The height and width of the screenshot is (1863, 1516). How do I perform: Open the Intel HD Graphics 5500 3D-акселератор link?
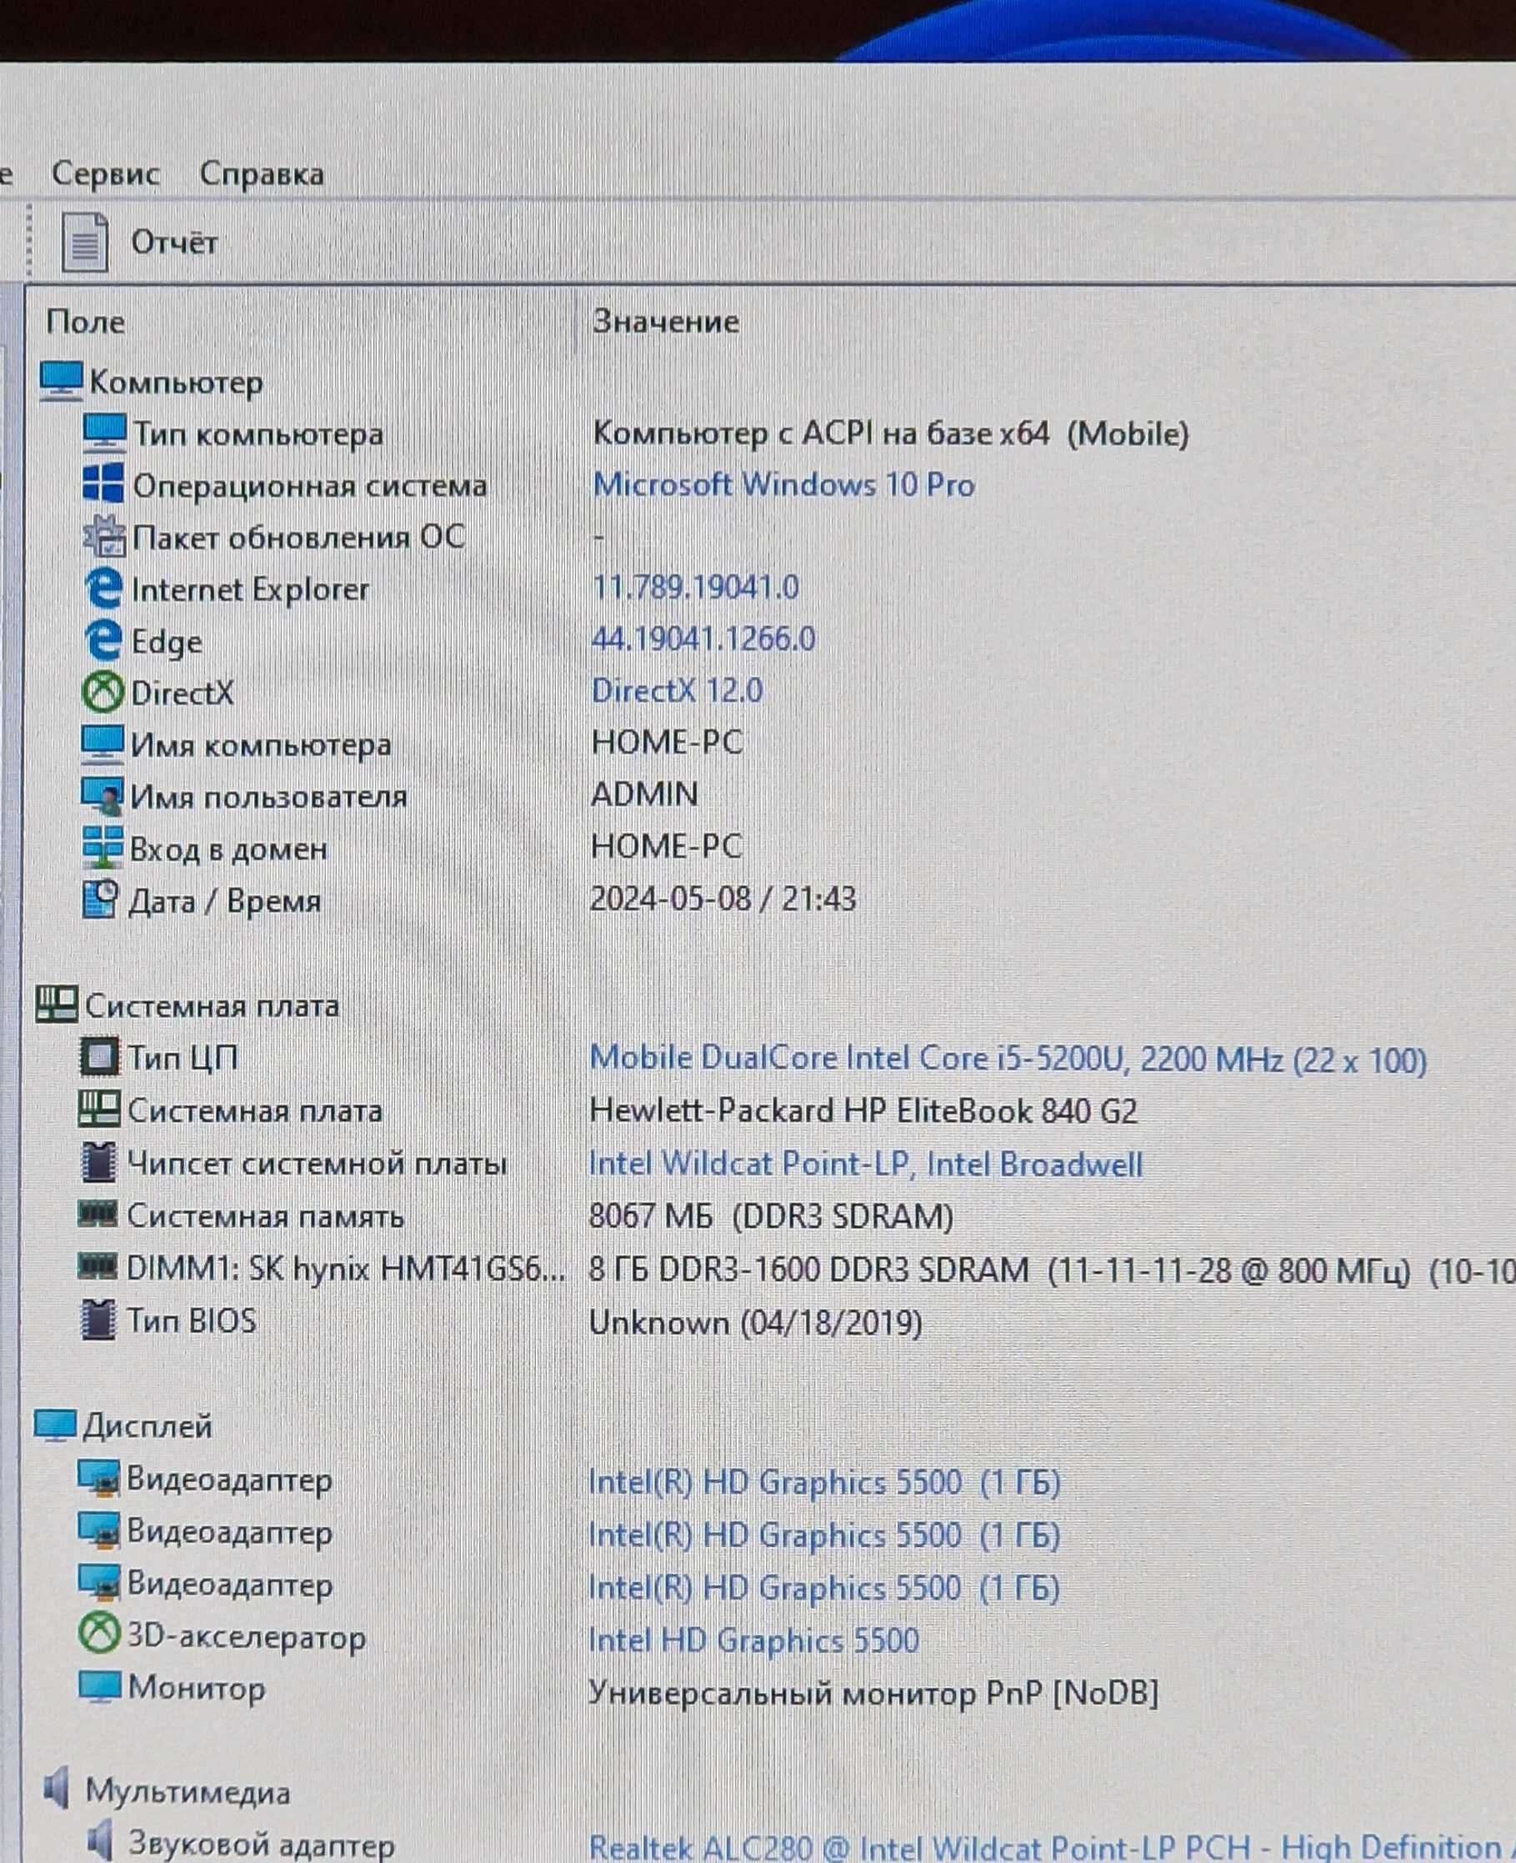click(x=753, y=1640)
